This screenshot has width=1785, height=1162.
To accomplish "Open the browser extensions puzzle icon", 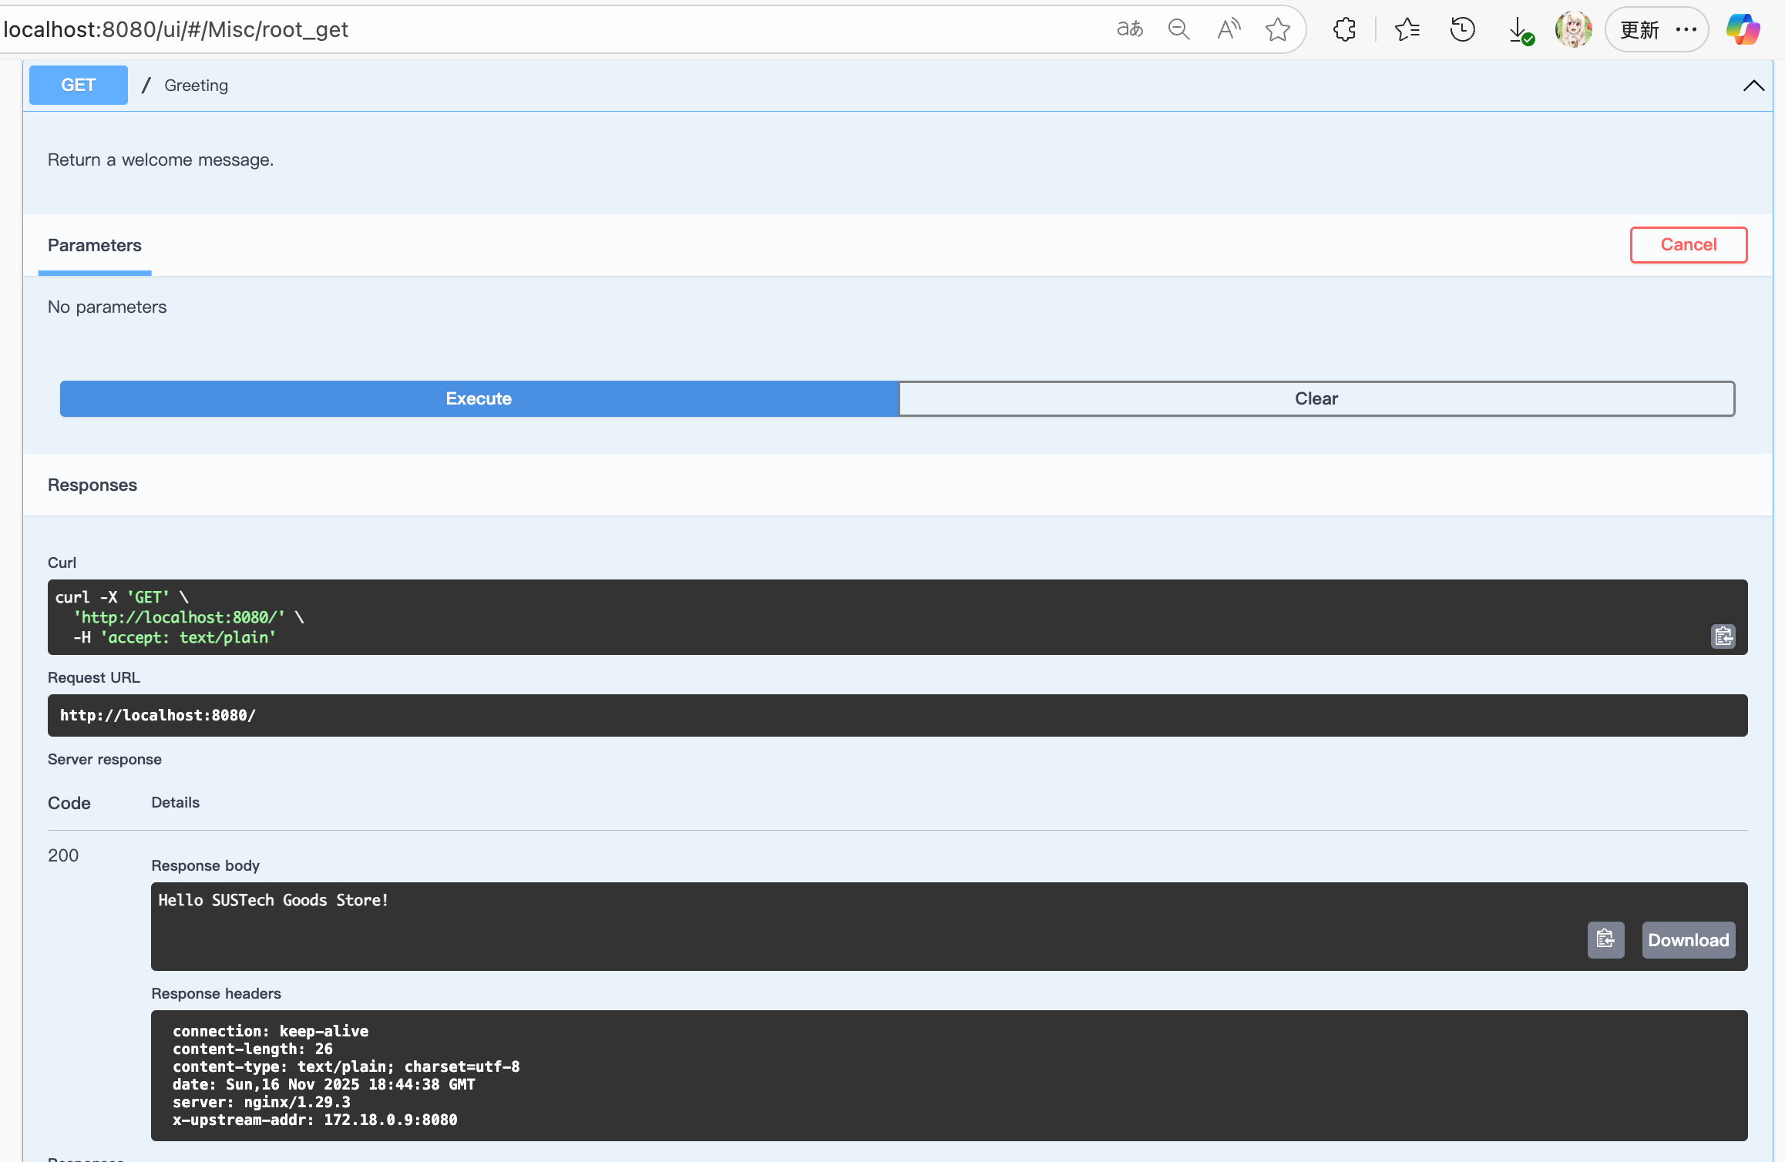I will point(1344,29).
